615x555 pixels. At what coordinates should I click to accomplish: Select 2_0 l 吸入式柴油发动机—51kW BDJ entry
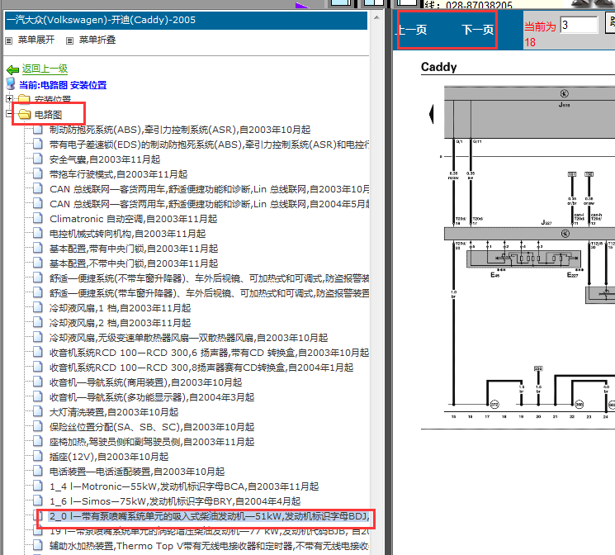209,516
